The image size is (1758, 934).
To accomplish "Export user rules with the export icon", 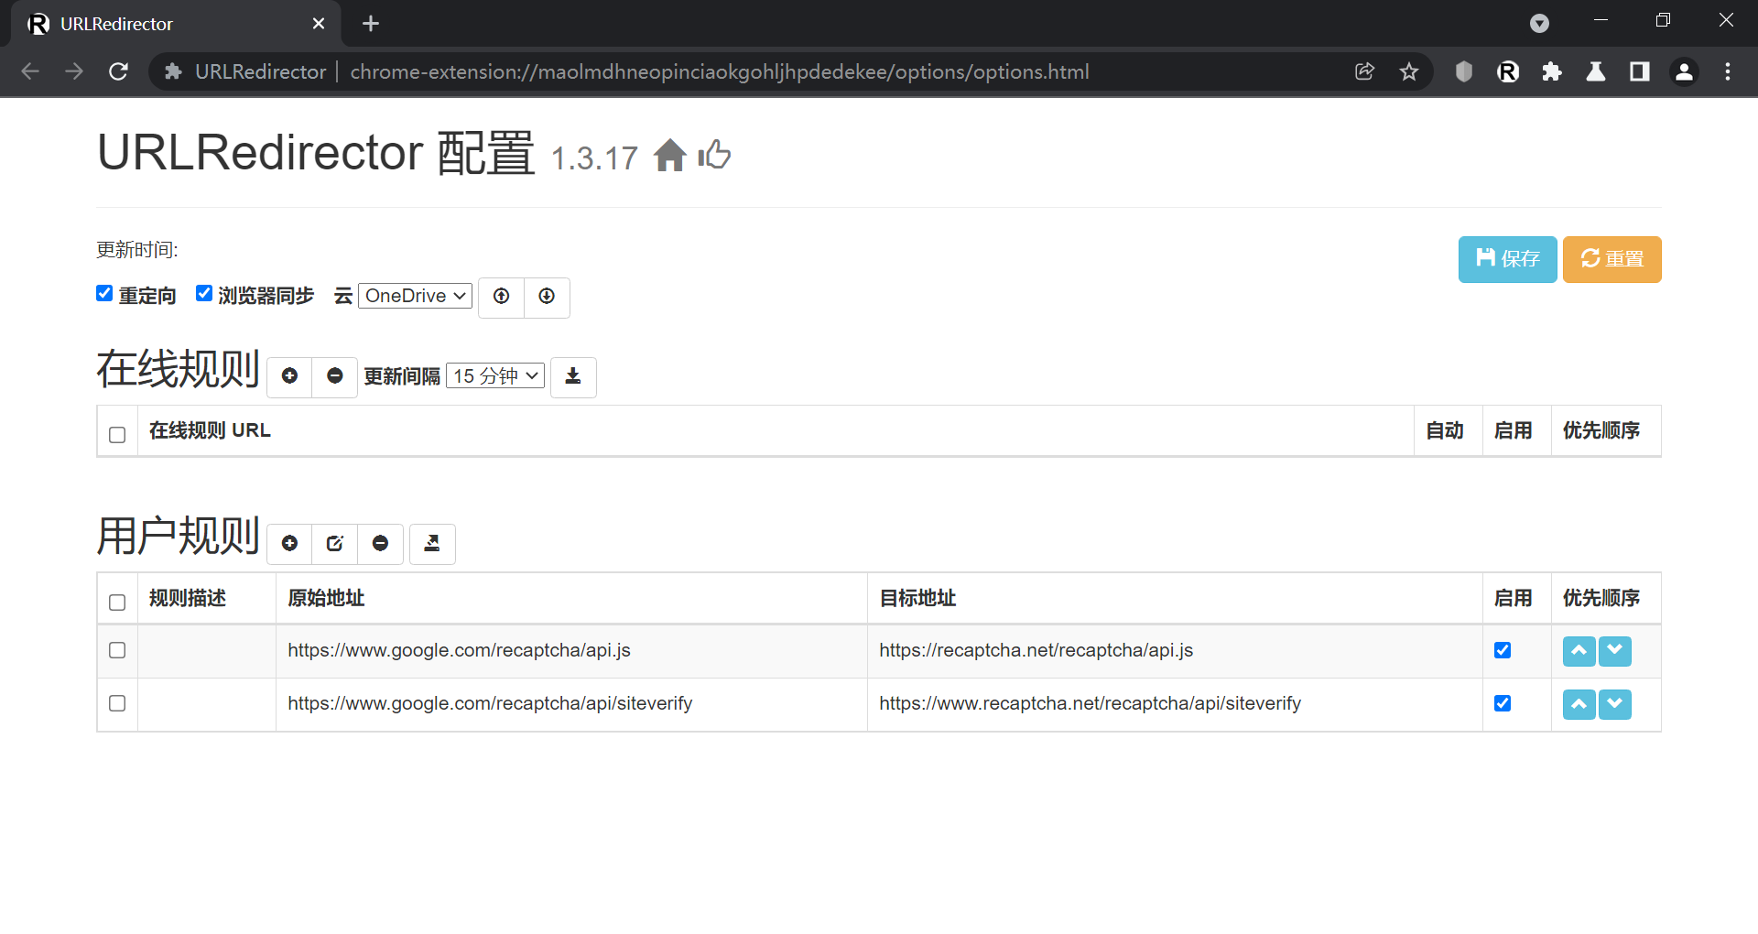I will pos(432,544).
